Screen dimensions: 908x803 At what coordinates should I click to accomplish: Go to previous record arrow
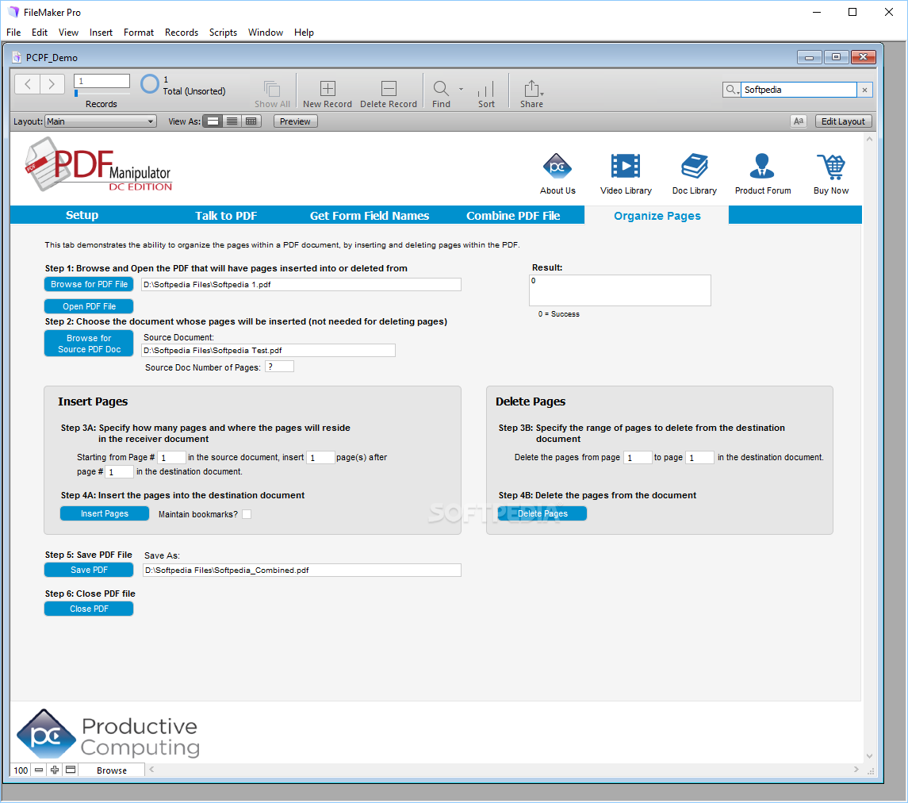click(27, 84)
